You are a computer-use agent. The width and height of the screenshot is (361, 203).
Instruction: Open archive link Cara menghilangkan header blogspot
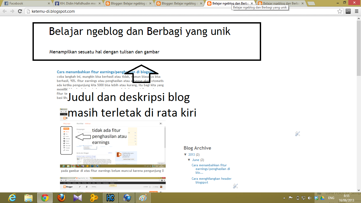pos(211,181)
